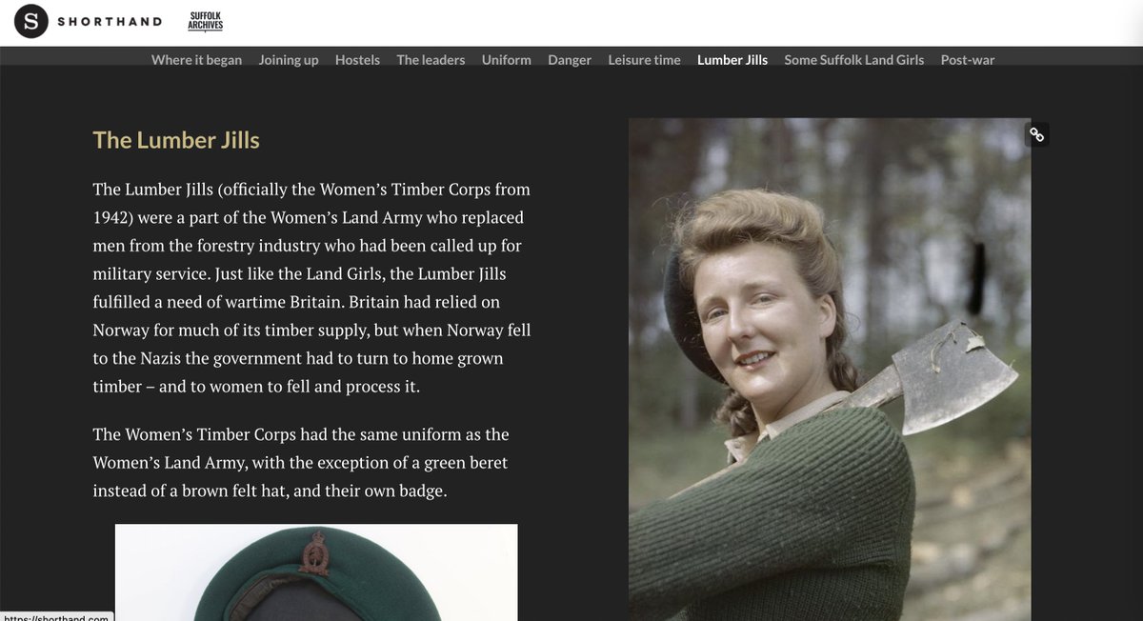
Task: Click the first paragraph about Lumber Jills
Action: (311, 288)
